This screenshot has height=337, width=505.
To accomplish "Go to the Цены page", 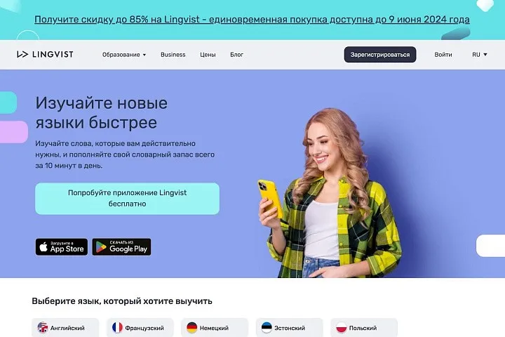I will click(208, 55).
